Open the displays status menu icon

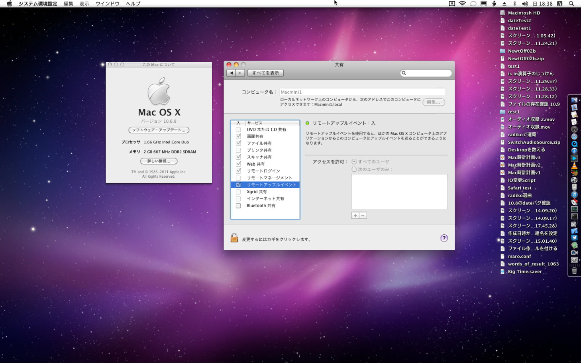pos(483,4)
